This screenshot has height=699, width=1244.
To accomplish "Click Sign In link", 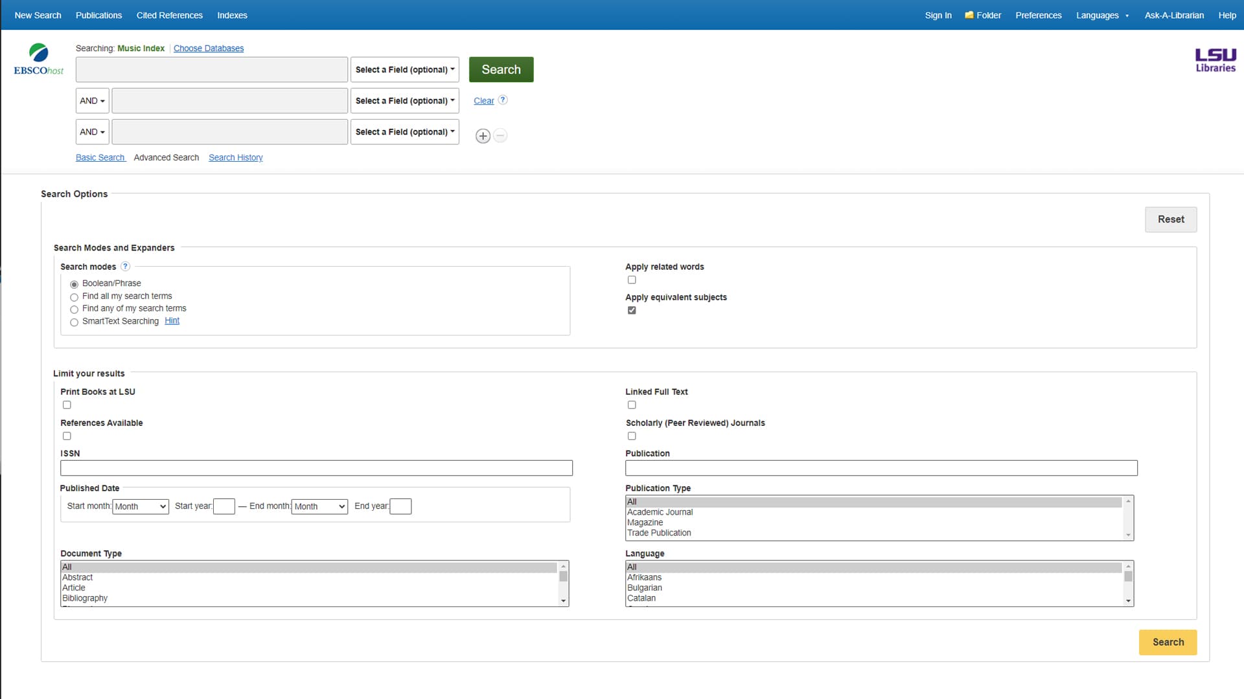I will pyautogui.click(x=938, y=15).
